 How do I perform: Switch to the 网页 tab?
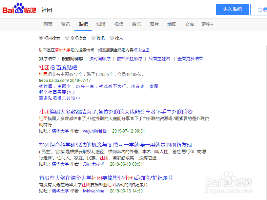coord(48,24)
